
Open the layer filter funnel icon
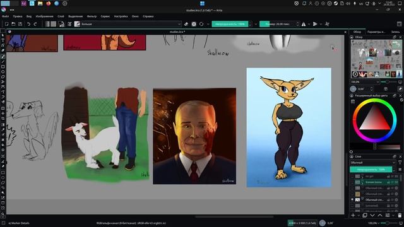point(400,163)
